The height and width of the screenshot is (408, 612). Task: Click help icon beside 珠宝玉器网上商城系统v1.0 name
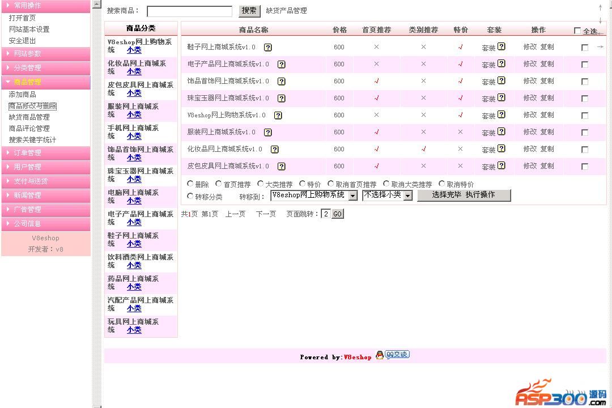click(282, 99)
